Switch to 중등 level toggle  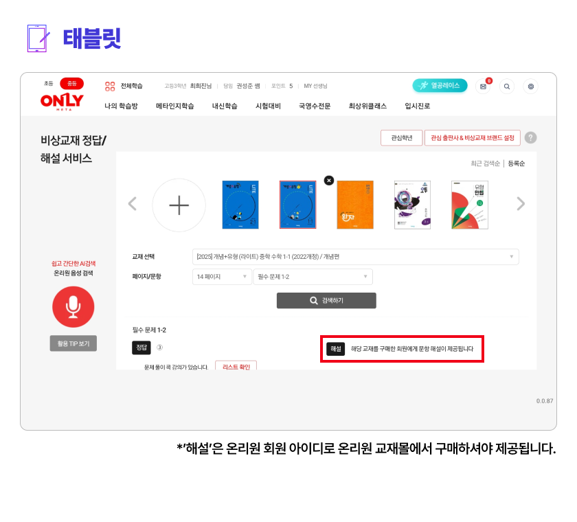point(71,84)
